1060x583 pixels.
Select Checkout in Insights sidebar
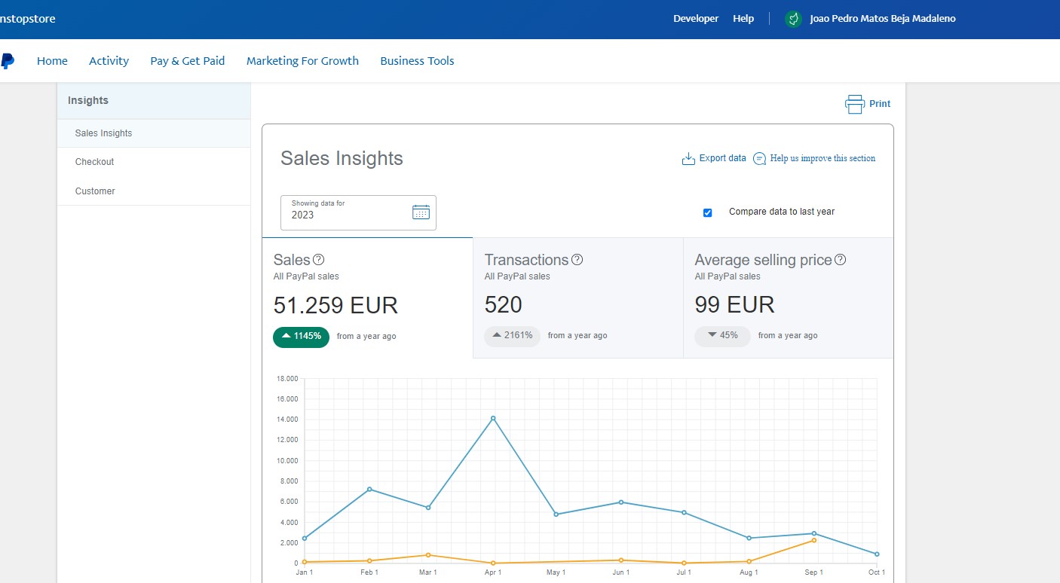point(94,162)
